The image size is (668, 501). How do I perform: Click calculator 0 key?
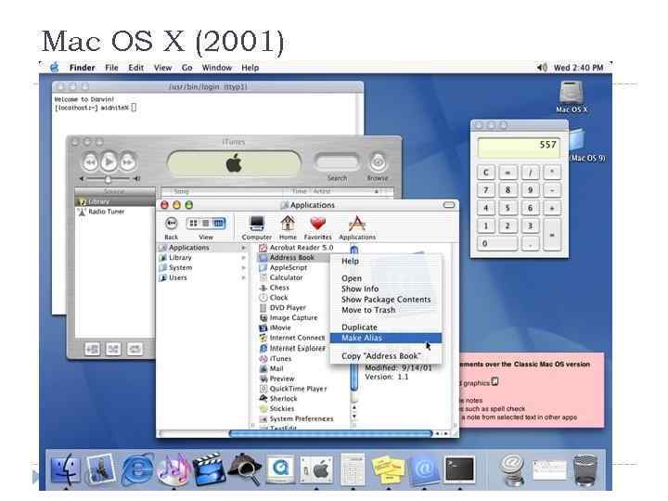click(496, 244)
